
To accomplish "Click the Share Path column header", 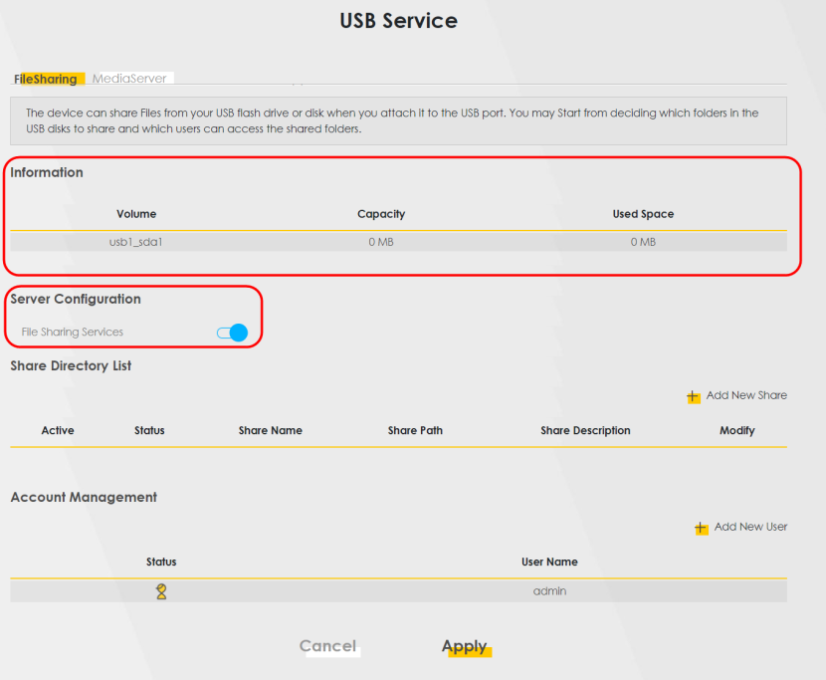I will pos(415,431).
